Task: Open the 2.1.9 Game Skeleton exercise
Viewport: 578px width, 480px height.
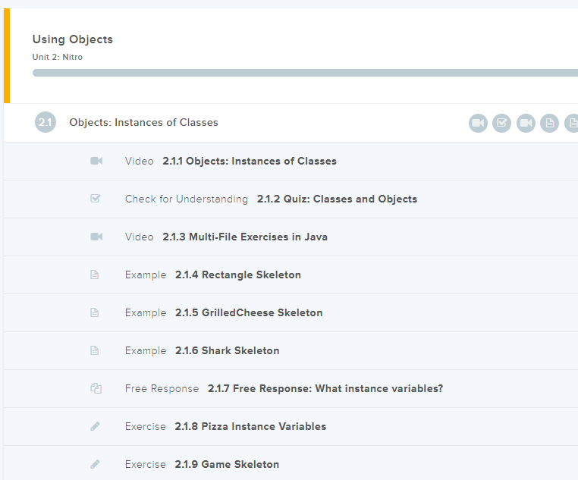Action: pyautogui.click(x=227, y=464)
